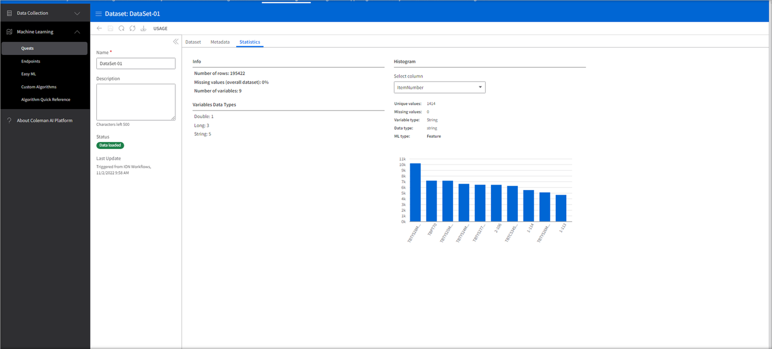Collapse the Machine Learning section
Screen dimensions: 772x349
coord(77,31)
